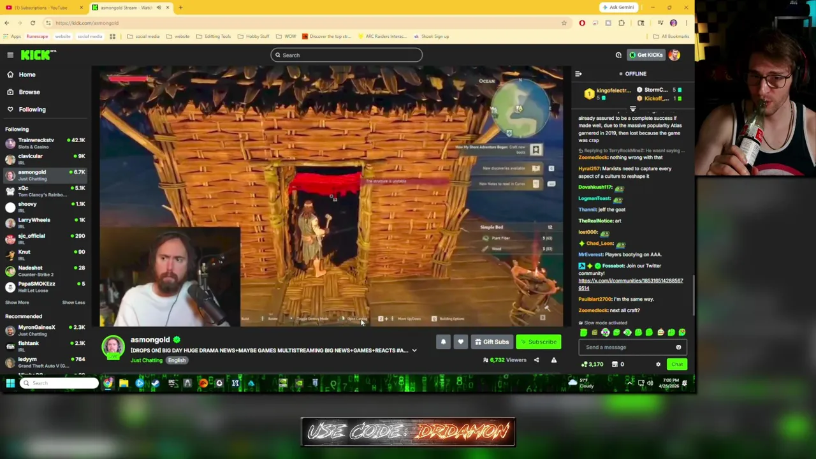Collapse the chat panel arrow icon
This screenshot has width=816, height=459.
[x=578, y=74]
